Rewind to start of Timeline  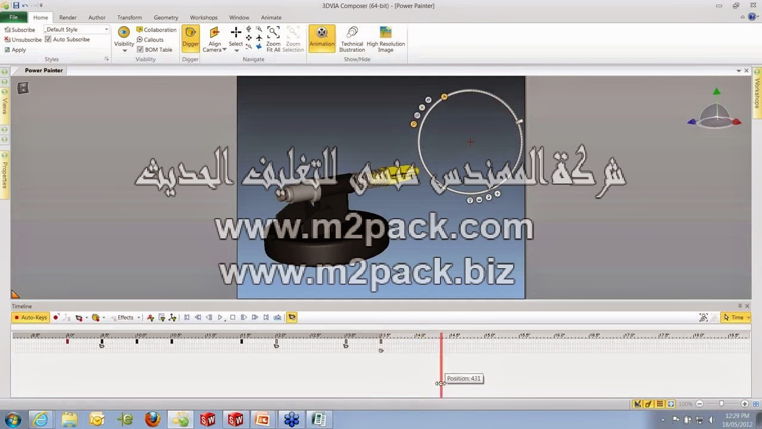(x=187, y=318)
